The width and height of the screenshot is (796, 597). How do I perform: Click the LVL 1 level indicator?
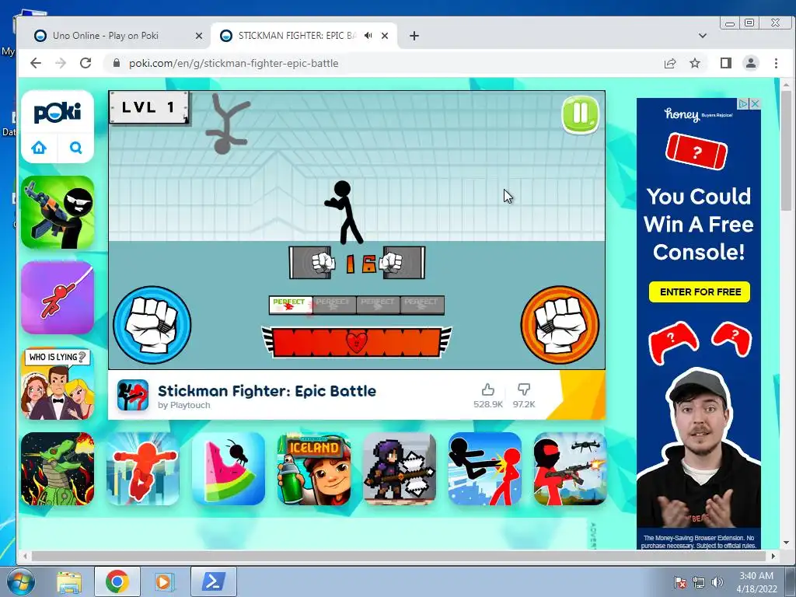point(148,107)
